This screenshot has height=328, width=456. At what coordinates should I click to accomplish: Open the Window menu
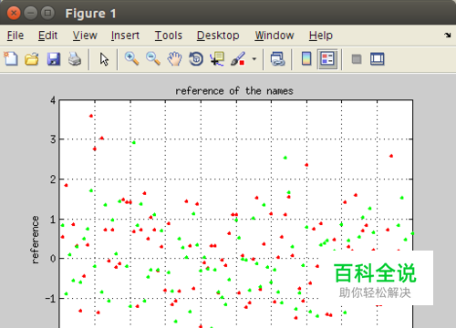point(275,36)
